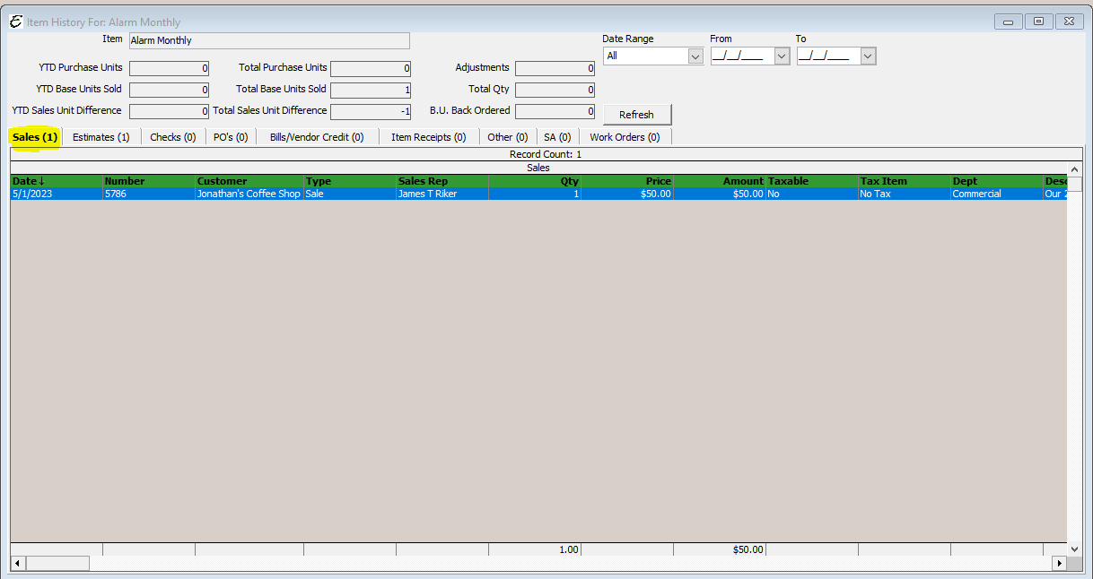Open the Date Range dropdown
Image resolution: width=1093 pixels, height=579 pixels.
695,56
